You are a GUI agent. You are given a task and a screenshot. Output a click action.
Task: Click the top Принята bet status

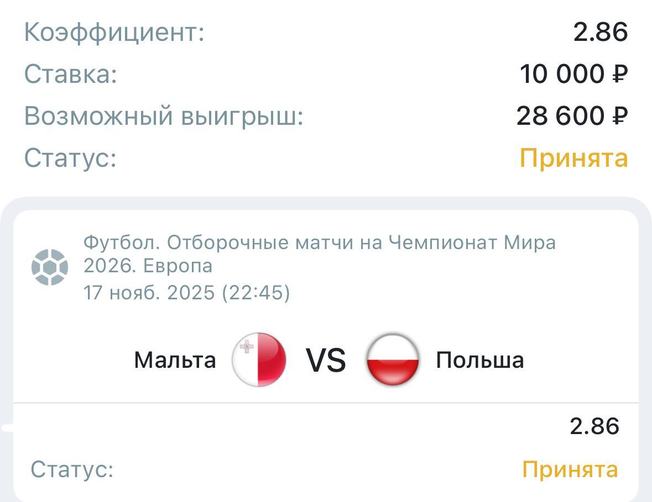click(573, 158)
